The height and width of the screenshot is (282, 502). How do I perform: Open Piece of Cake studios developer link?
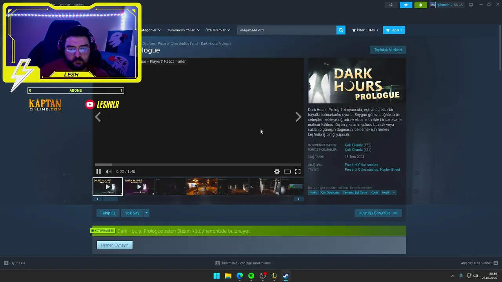coord(361,165)
